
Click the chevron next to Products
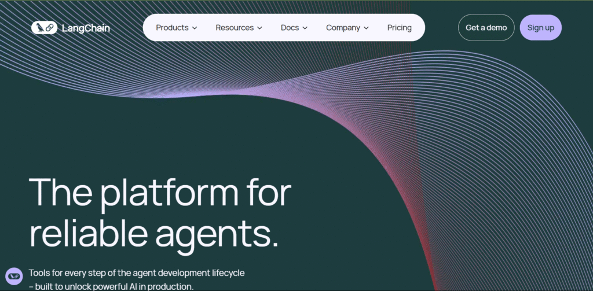195,28
